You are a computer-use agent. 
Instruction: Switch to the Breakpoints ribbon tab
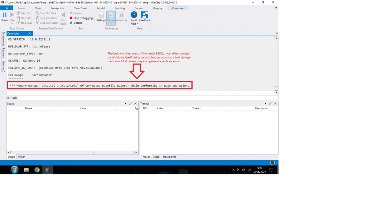click(x=57, y=8)
